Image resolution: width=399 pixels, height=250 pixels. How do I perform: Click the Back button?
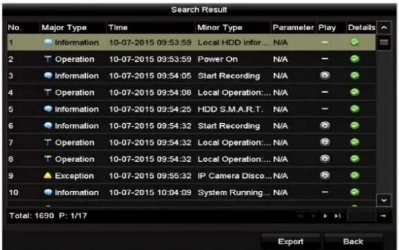(x=353, y=241)
